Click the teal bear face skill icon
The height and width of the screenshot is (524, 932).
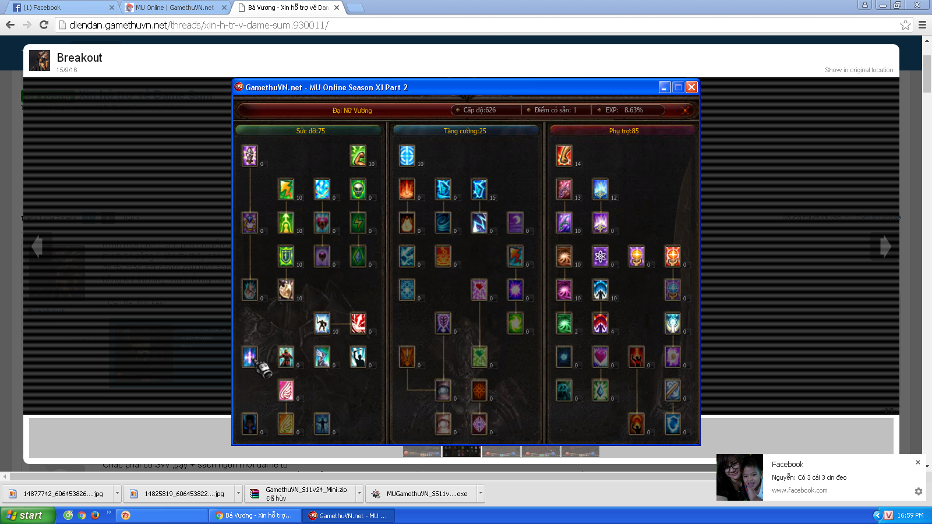[564, 390]
